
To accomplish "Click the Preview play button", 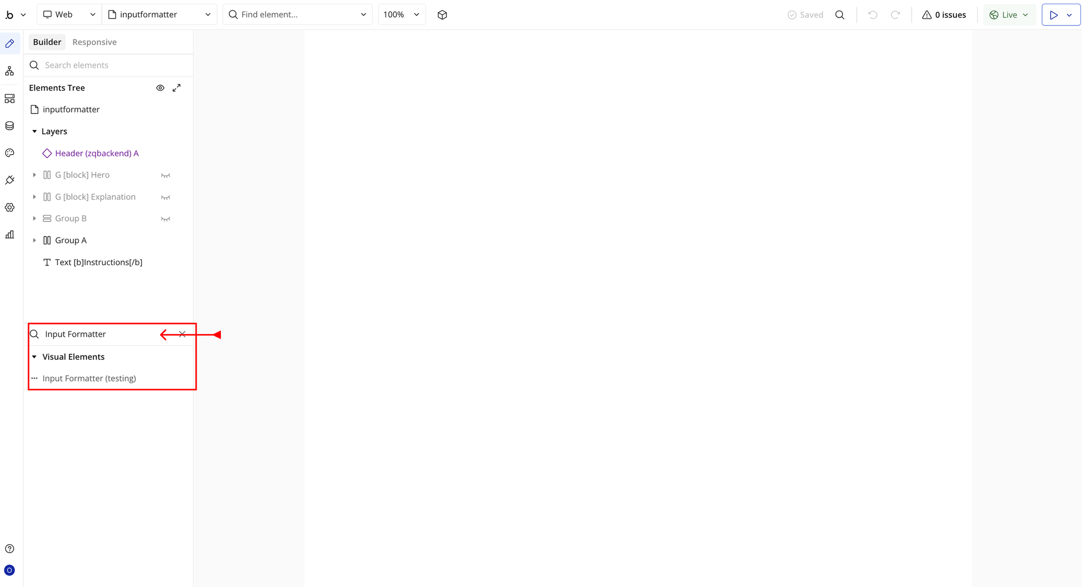I will (x=1053, y=15).
